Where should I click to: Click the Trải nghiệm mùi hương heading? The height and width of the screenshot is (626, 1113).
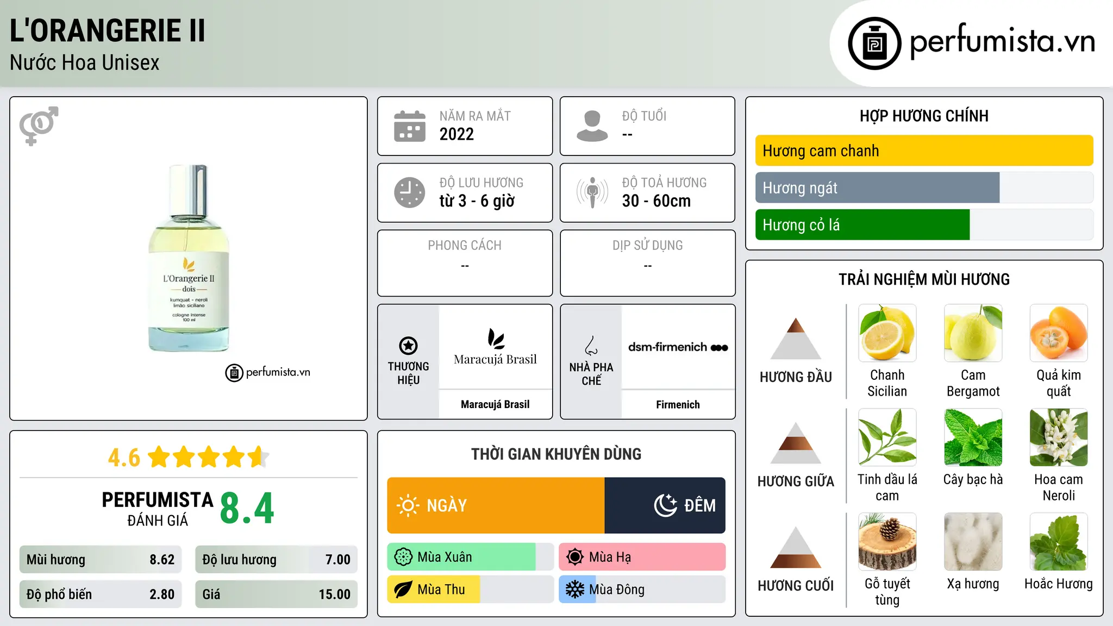tap(924, 279)
